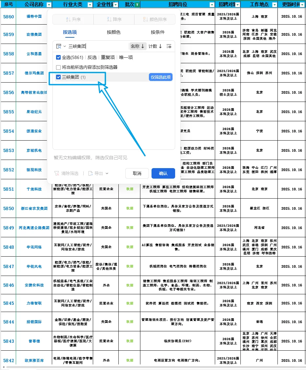The width and height of the screenshot is (306, 370).
Task: Open the 河北高速公路集团 company link
Action: click(x=34, y=228)
